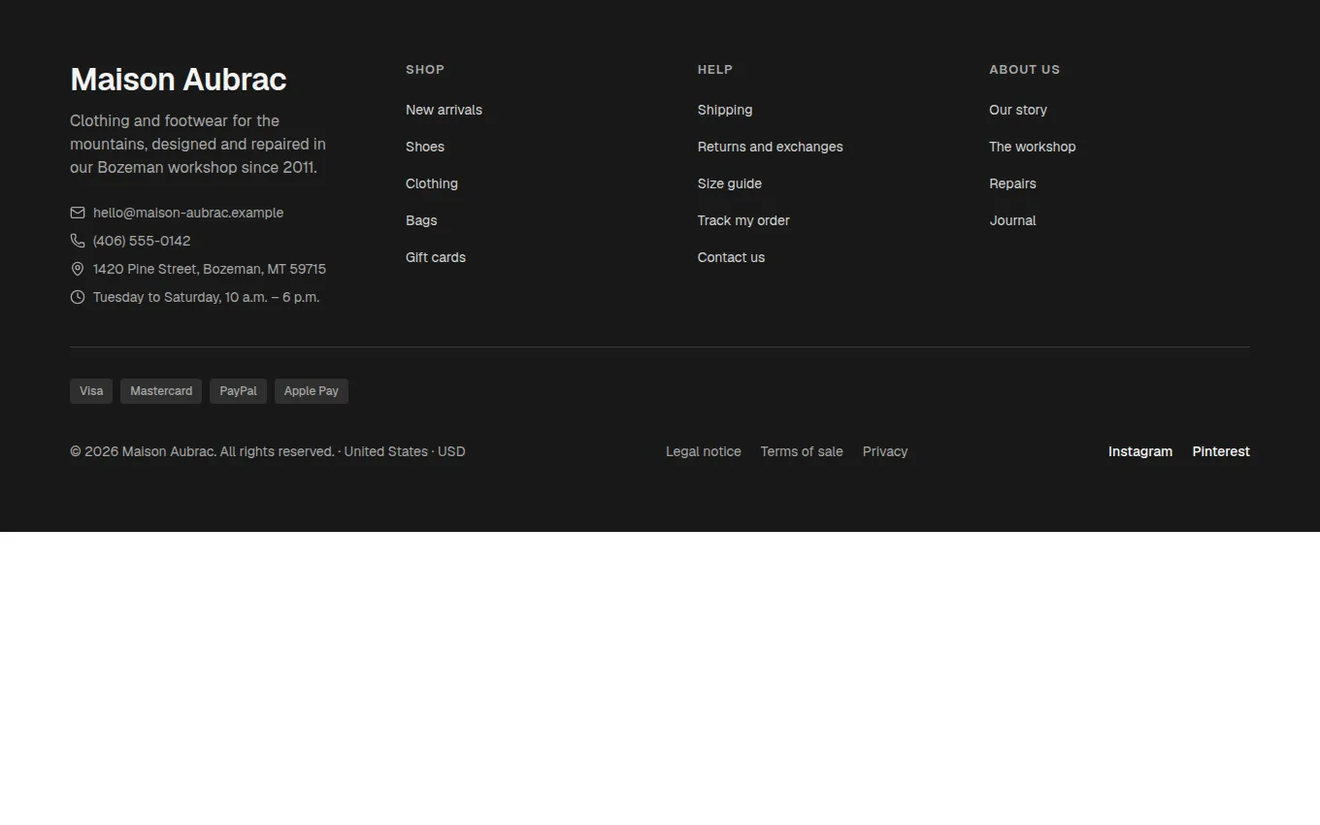Open the Gift cards link
Image resolution: width=1320 pixels, height=825 pixels.
[x=436, y=257]
